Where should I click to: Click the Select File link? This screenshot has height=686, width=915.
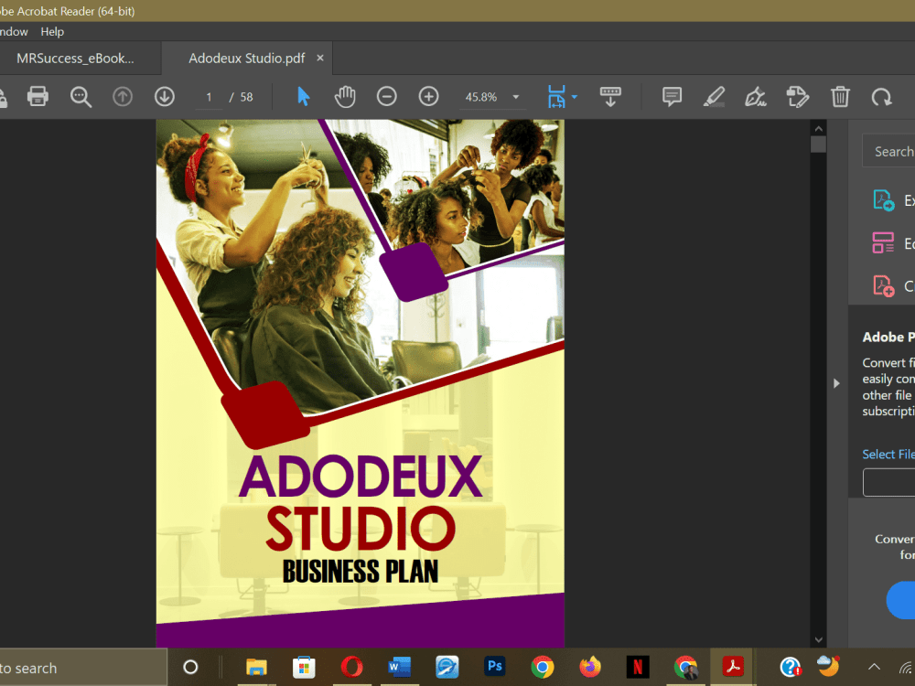[888, 454]
